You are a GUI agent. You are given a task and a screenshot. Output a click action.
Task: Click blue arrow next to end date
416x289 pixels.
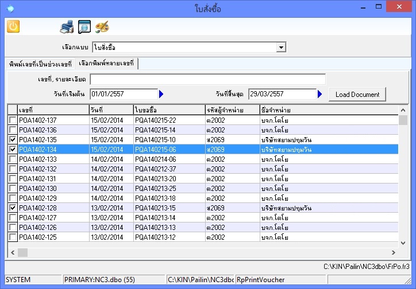pos(320,94)
